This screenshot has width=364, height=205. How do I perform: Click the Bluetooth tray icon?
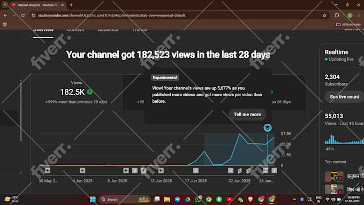click(x=302, y=199)
